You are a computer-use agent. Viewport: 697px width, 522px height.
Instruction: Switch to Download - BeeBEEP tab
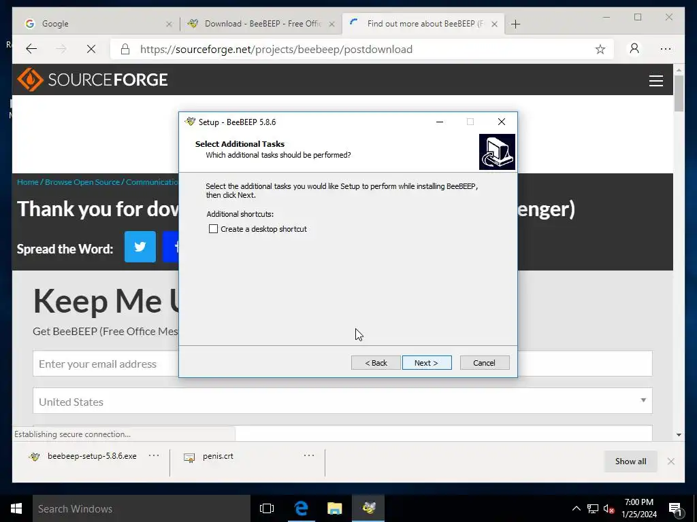[x=262, y=24]
